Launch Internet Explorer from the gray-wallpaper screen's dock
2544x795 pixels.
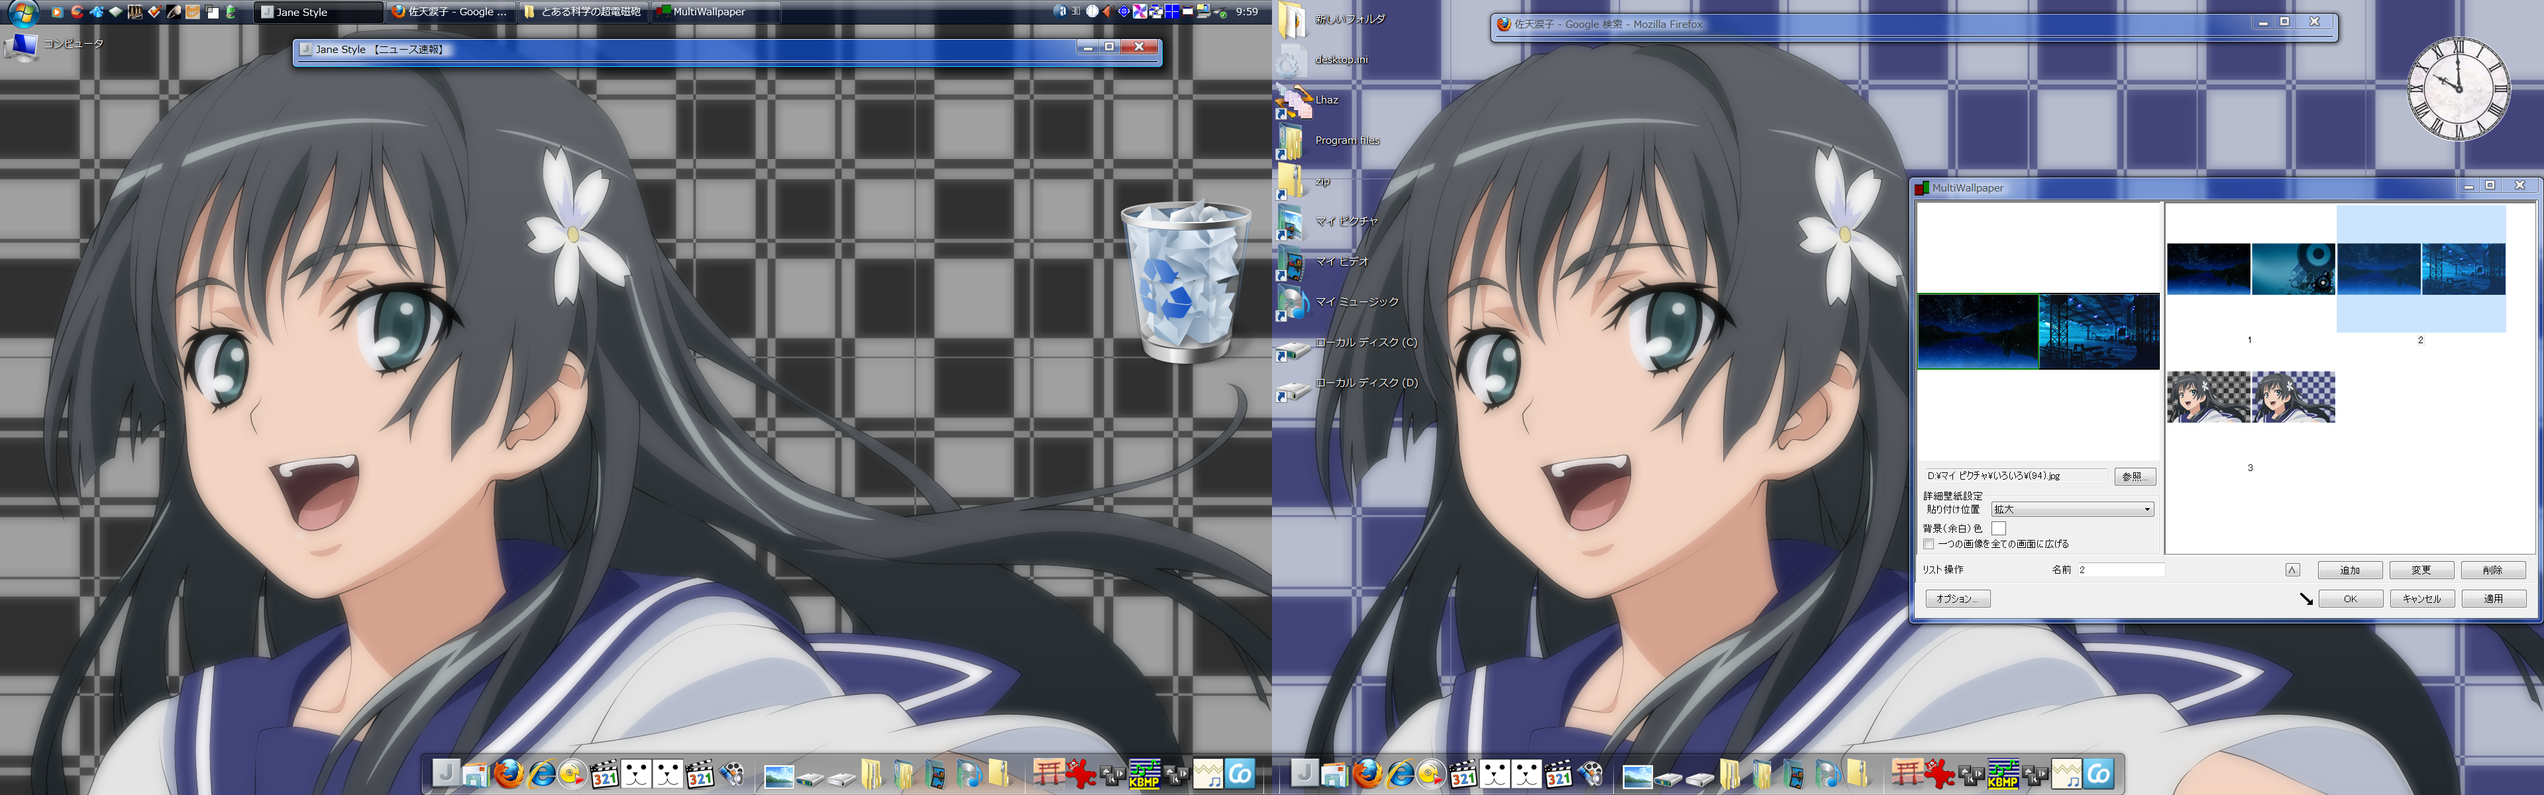tap(541, 773)
